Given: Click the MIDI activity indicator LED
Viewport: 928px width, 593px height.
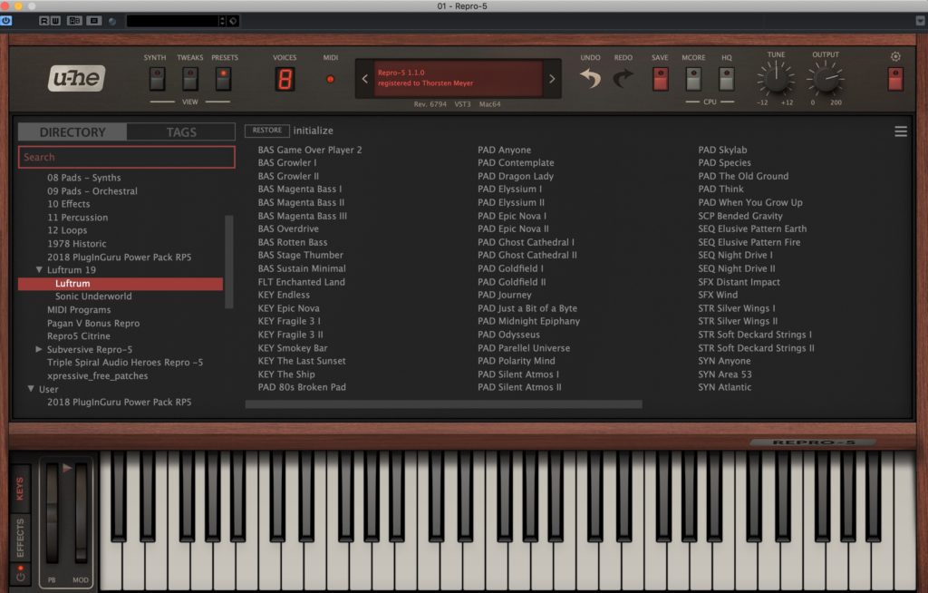Looking at the screenshot, I should coord(330,79).
